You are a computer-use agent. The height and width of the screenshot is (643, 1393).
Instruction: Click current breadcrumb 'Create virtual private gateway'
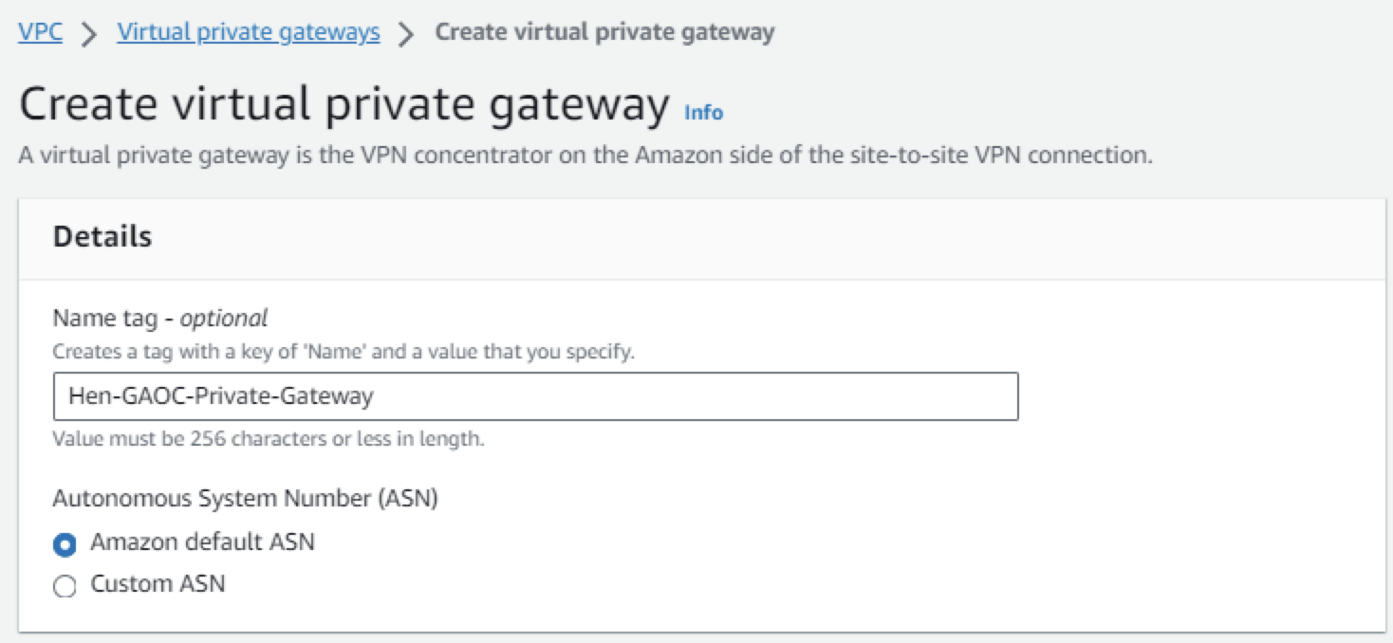pyautogui.click(x=604, y=32)
